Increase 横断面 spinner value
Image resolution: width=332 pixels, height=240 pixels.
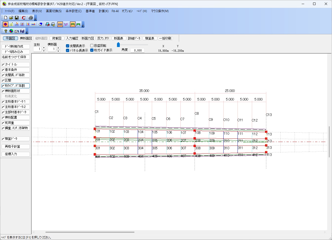point(58,48)
